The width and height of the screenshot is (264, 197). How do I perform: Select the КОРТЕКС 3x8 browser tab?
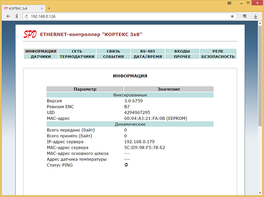coord(22,8)
